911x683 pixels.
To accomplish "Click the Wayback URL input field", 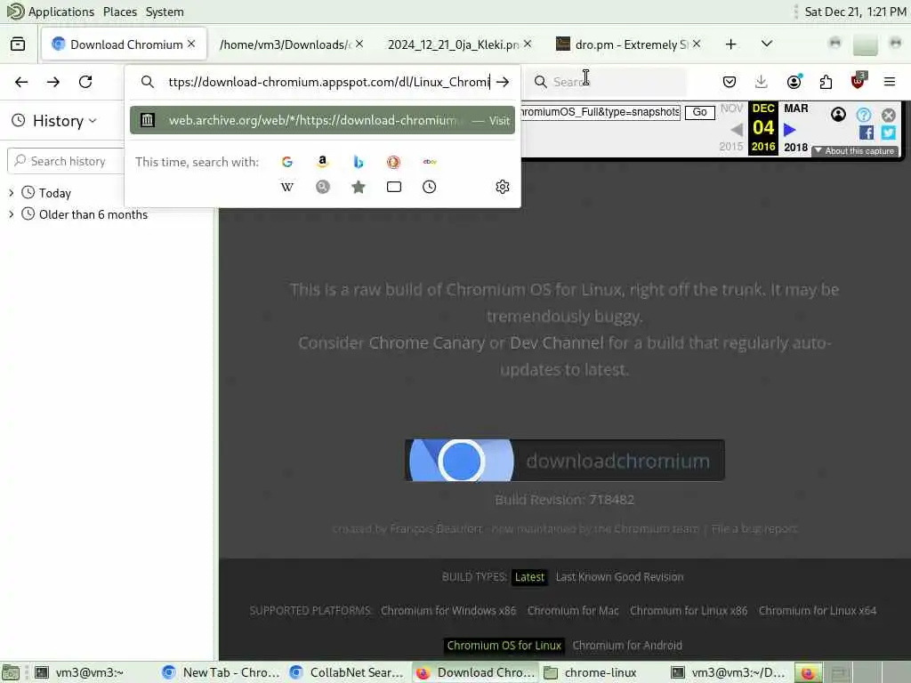I will click(x=601, y=112).
